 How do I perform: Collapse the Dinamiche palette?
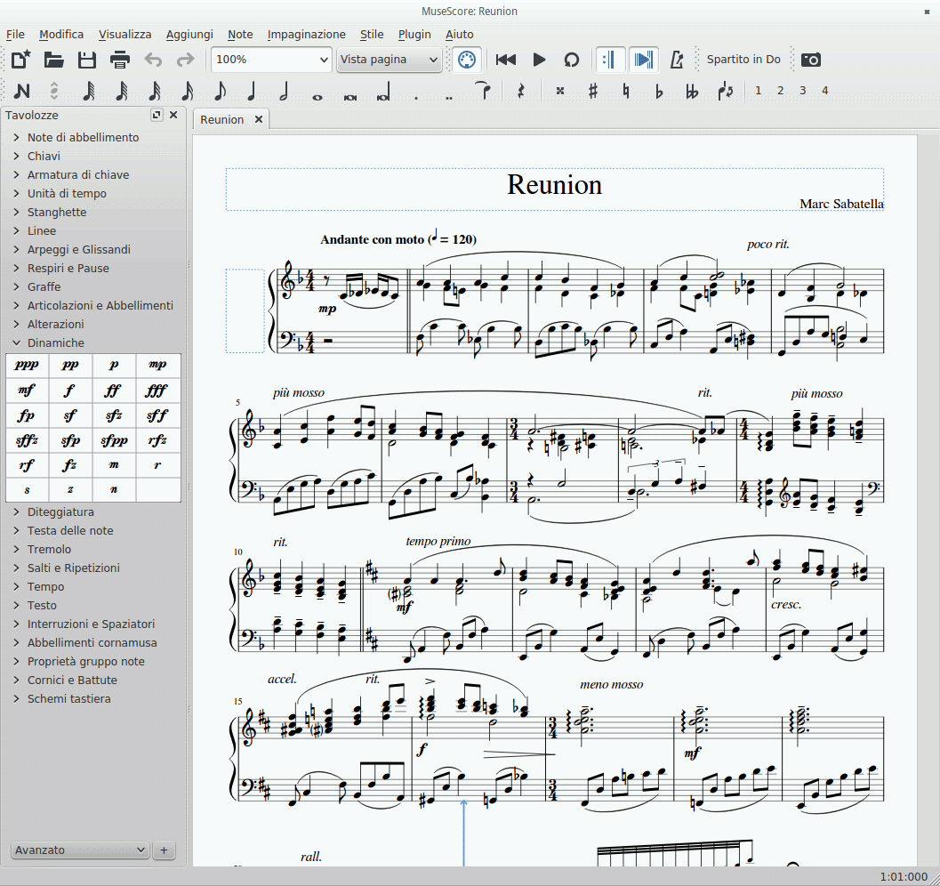coord(55,342)
